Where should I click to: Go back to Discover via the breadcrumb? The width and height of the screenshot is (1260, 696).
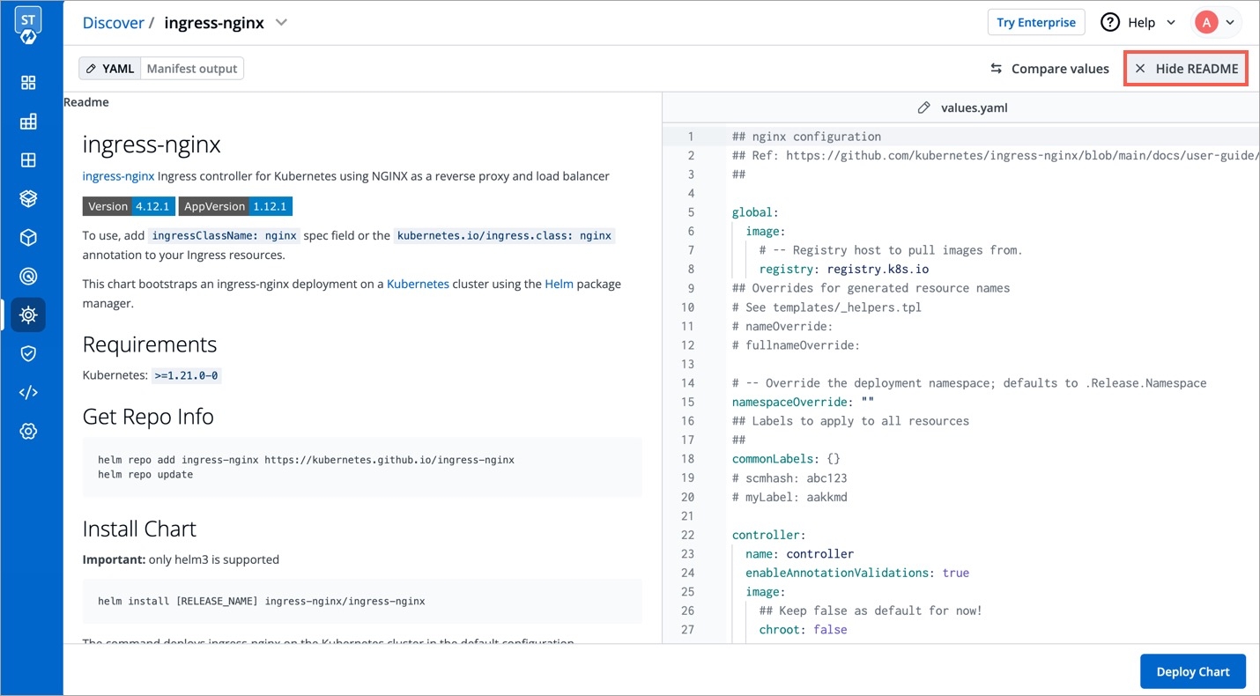(x=113, y=23)
